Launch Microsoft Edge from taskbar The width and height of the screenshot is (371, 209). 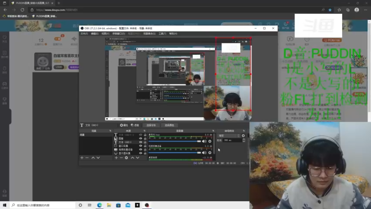[99, 205]
